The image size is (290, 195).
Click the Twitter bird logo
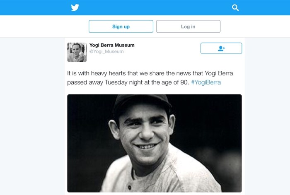(75, 7)
